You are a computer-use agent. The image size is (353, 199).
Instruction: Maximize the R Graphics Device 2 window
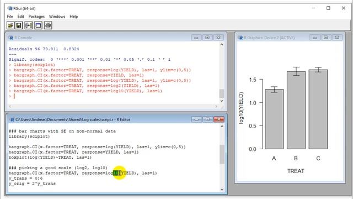[326, 38]
